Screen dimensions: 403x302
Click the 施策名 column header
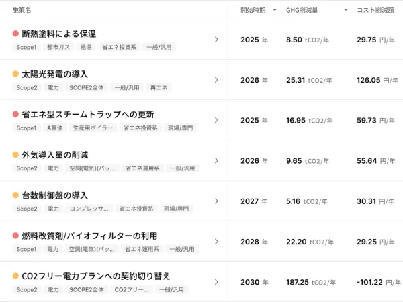[21, 10]
